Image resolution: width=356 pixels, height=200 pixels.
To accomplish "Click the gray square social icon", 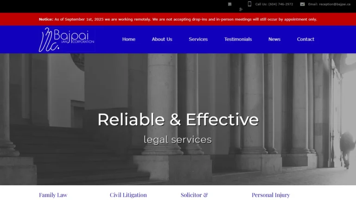I will point(230,4).
